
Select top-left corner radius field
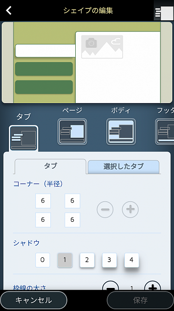43,201
